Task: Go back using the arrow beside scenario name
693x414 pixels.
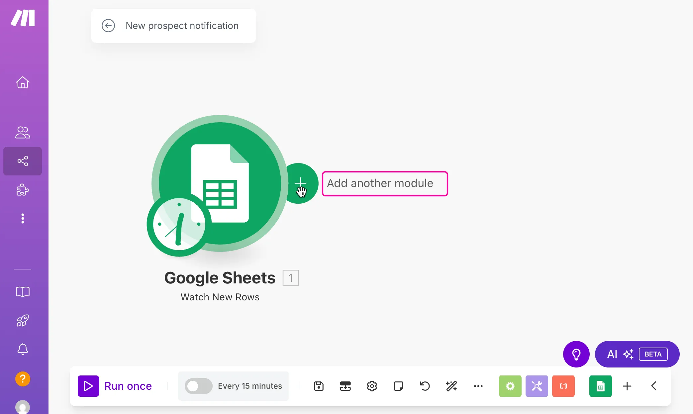Action: [108, 26]
